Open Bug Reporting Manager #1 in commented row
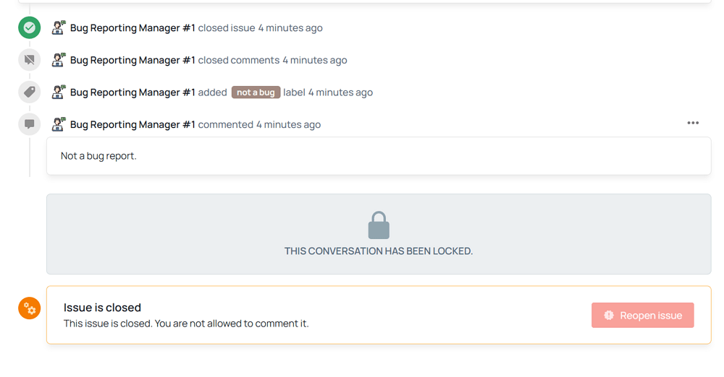Viewport: 724px width, 377px height. [x=132, y=125]
